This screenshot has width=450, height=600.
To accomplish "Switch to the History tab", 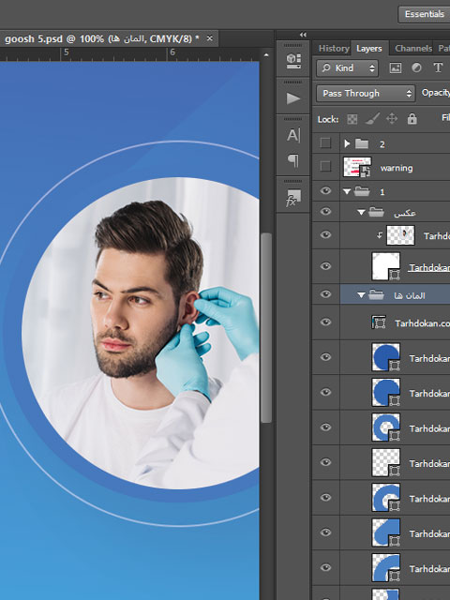I will pyautogui.click(x=334, y=48).
